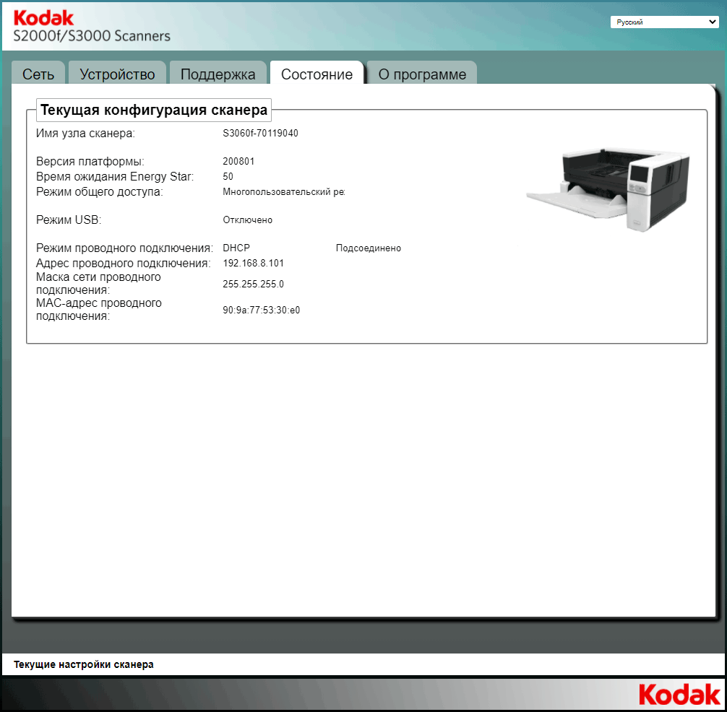This screenshot has height=712, width=727.
Task: Click the Адрес проводного подключения label
Action: point(124,264)
